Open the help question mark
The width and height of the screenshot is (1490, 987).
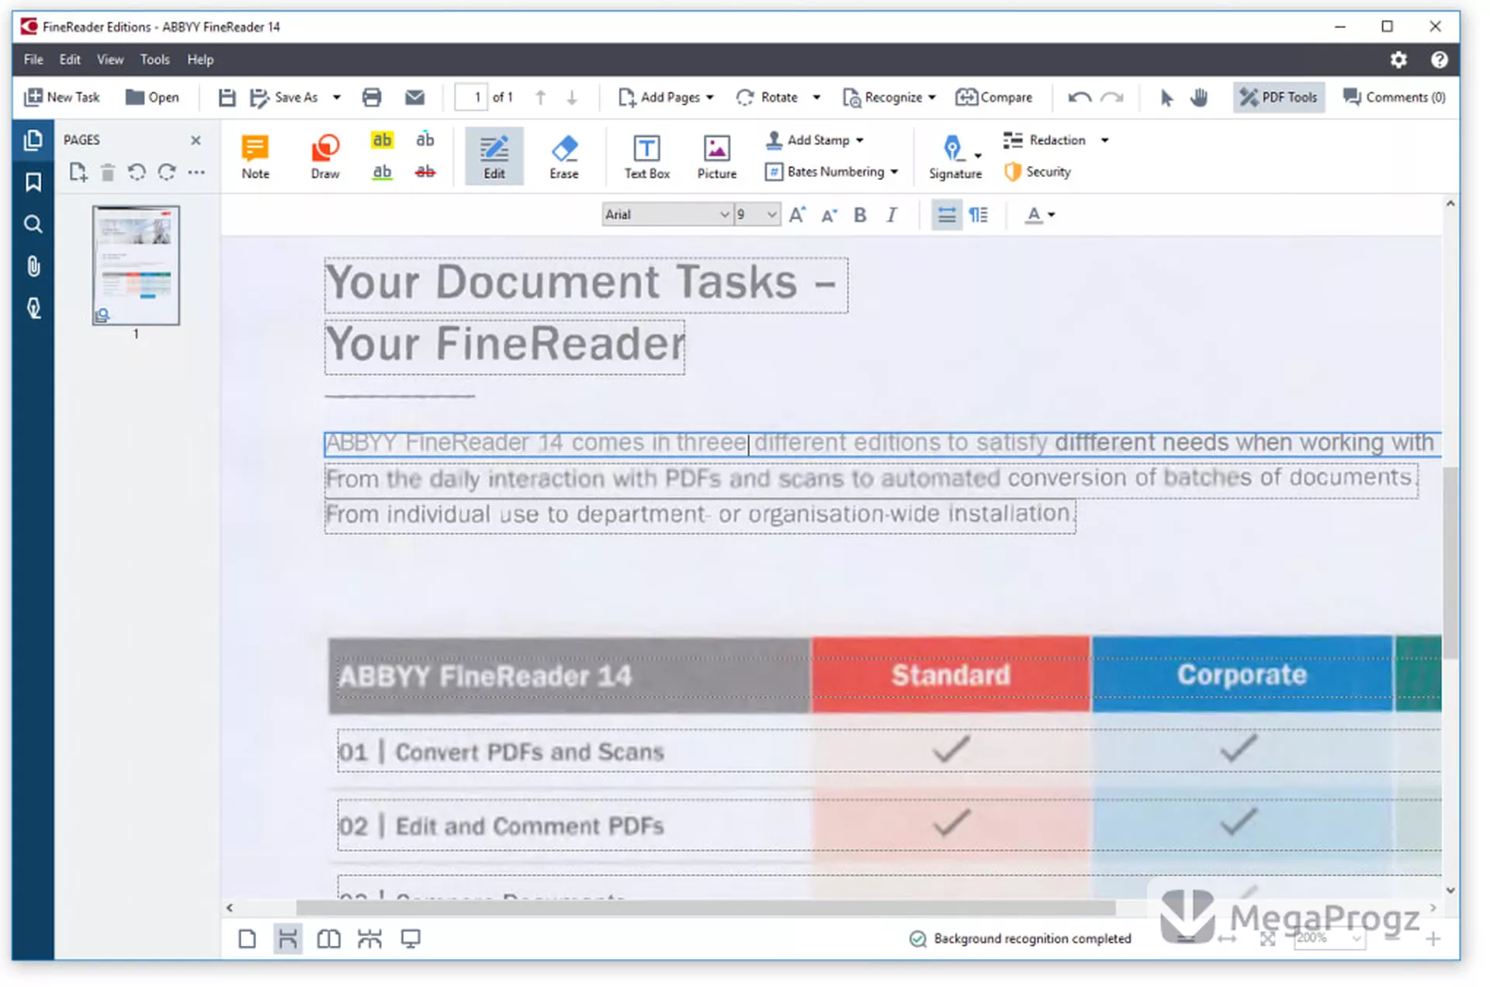coord(1440,60)
